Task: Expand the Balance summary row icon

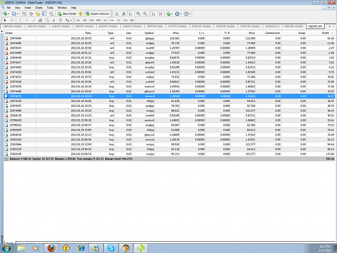Action: (x=6, y=159)
